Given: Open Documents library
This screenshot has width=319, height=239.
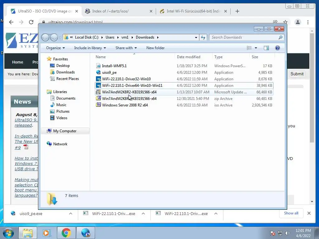Looking at the screenshot, I should click(x=66, y=98).
